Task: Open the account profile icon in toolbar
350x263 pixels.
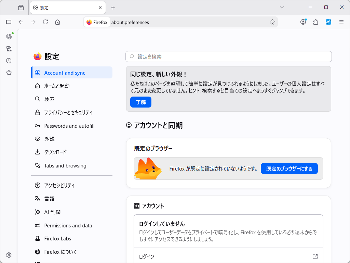Action: (303, 22)
